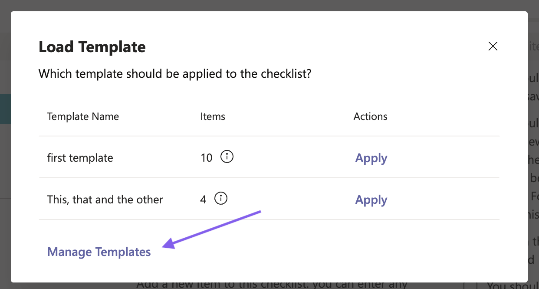Viewport: 539px width, 289px height.
Task: Click the Template Name column header
Action: (83, 116)
